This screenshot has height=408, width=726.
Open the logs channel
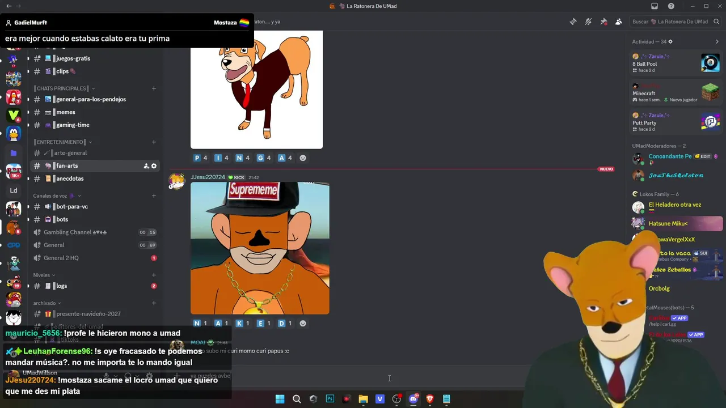pyautogui.click(x=95, y=286)
